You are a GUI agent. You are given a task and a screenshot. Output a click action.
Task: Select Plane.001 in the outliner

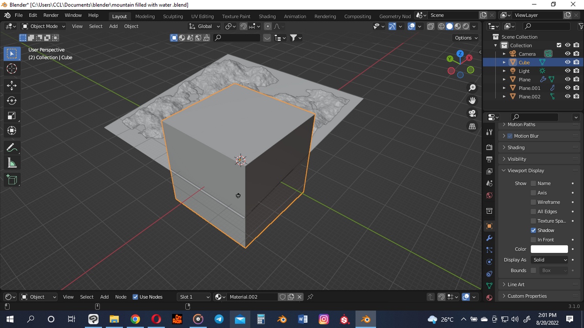pos(529,88)
